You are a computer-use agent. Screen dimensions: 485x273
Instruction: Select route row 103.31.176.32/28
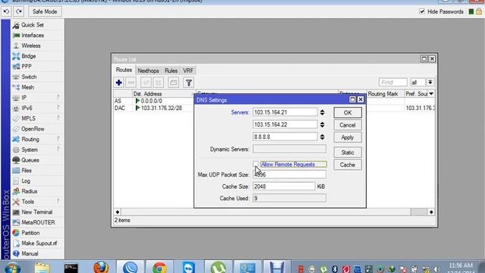153,108
